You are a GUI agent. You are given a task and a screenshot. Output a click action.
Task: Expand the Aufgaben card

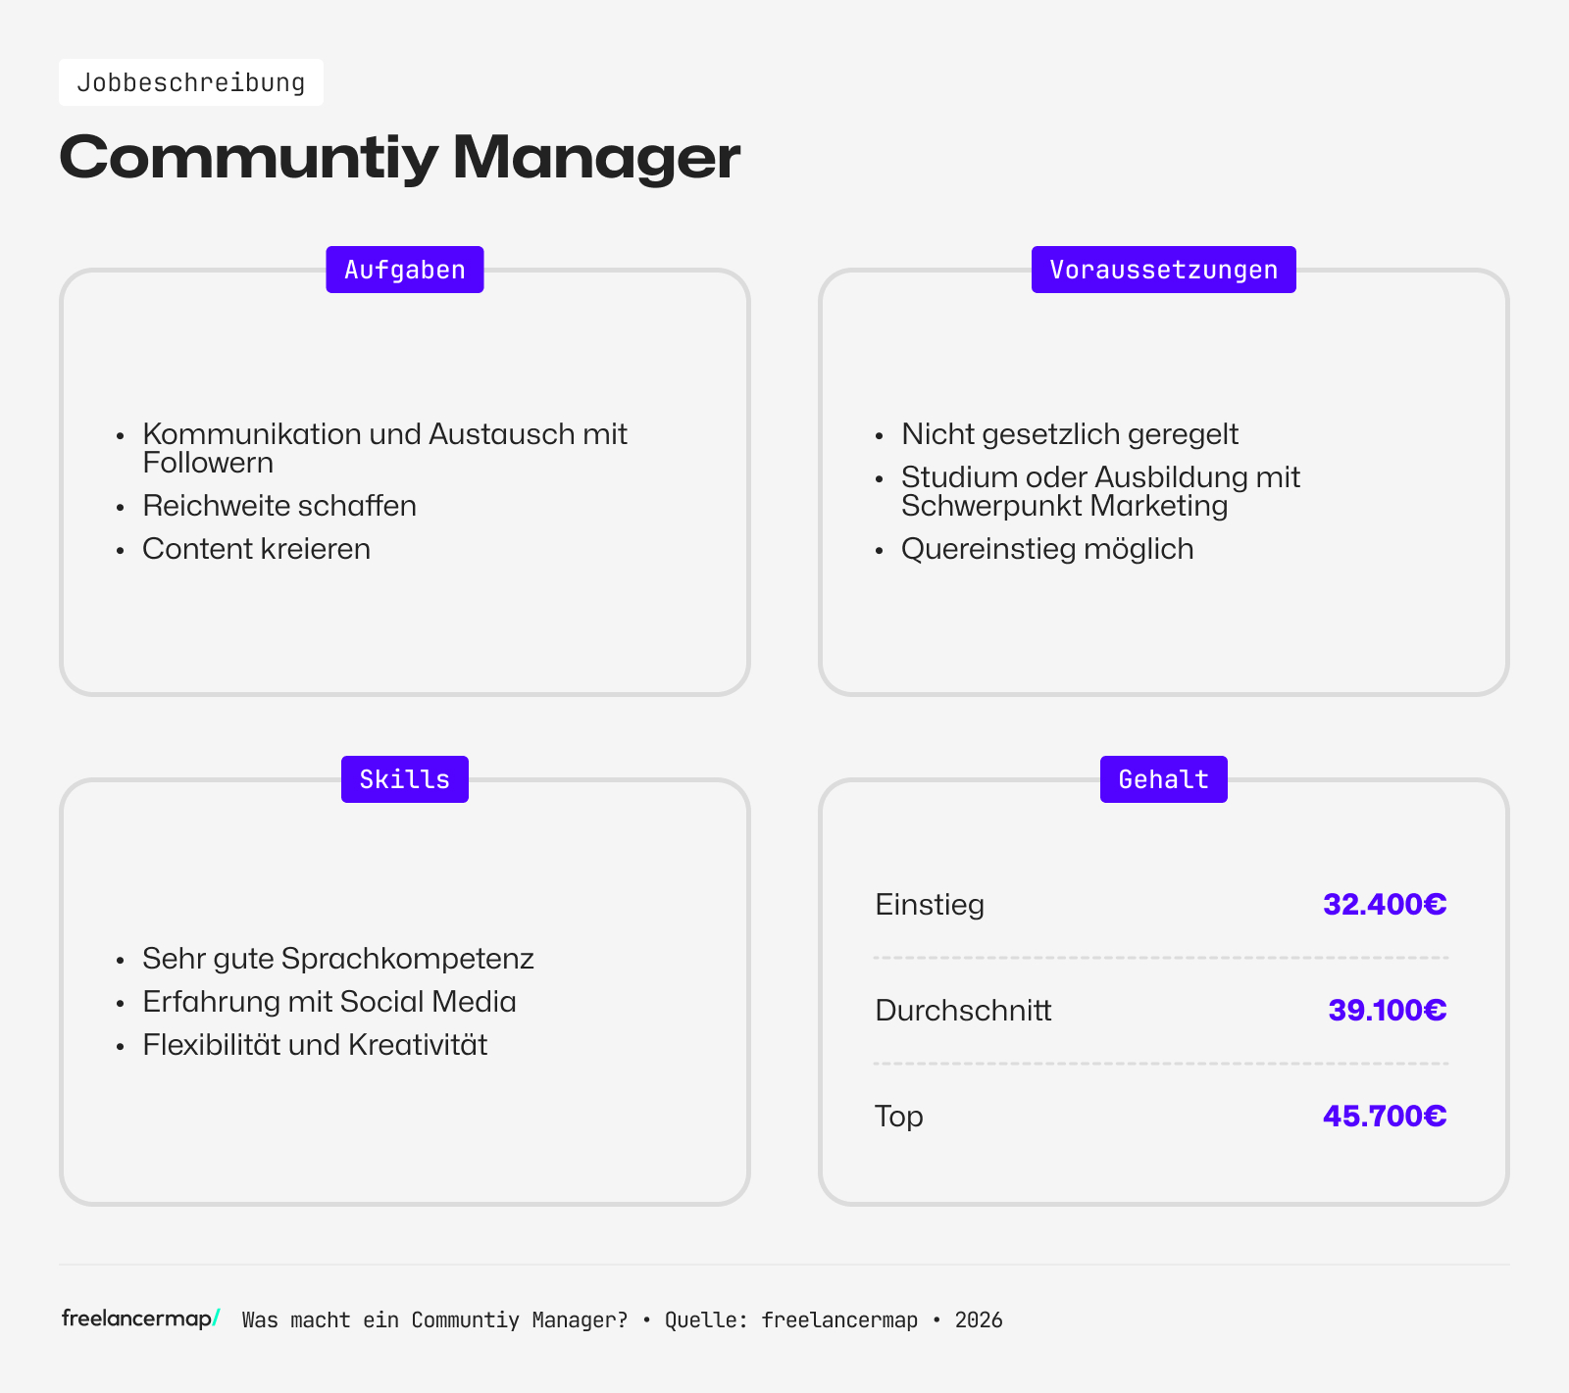[404, 482]
